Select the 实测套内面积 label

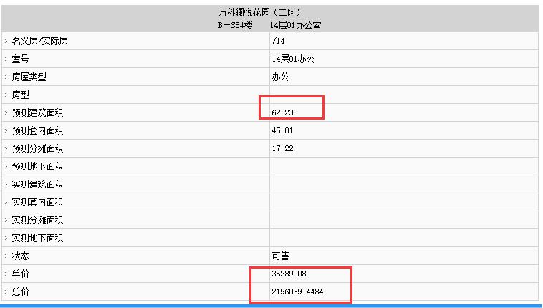[37, 202]
